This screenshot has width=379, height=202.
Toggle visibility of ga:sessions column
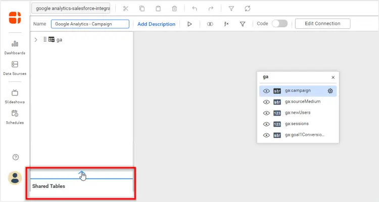coord(266,124)
